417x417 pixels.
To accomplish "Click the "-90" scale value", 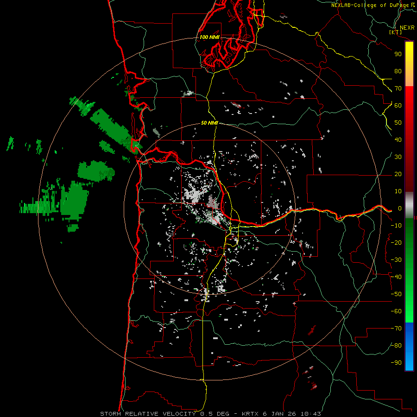I will (x=396, y=363).
